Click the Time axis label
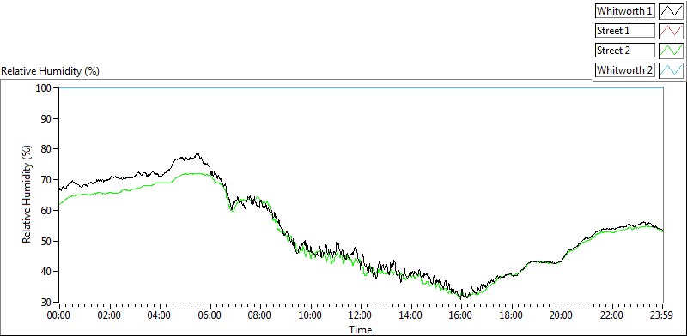Screen dimensions: 687x336 tap(361, 329)
